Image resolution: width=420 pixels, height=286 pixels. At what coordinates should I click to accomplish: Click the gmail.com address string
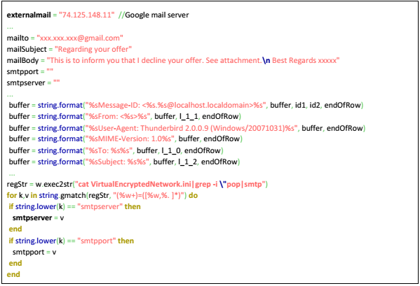click(80, 38)
